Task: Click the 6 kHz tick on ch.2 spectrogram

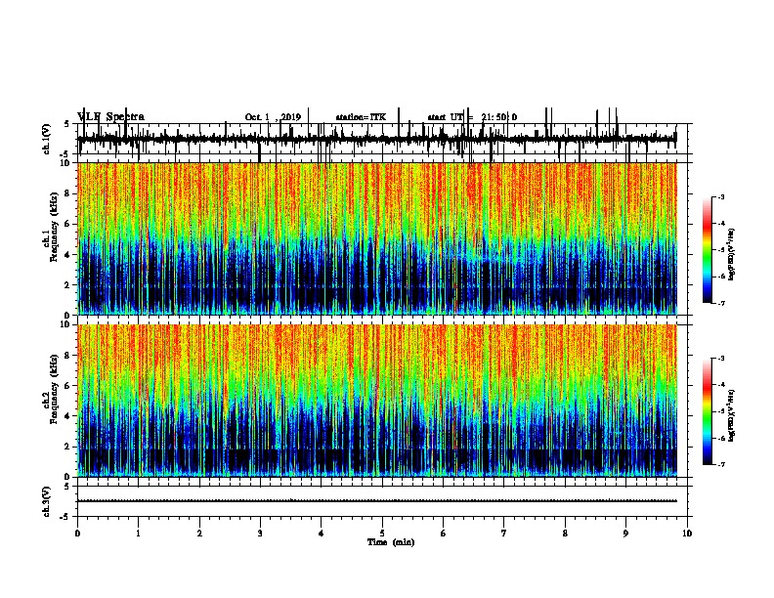Action: tap(68, 386)
